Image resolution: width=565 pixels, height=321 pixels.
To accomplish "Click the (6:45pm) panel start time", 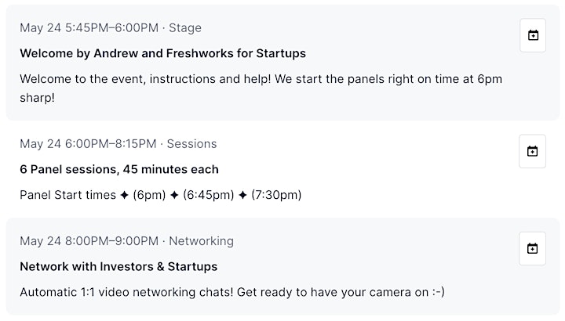I will (209, 195).
